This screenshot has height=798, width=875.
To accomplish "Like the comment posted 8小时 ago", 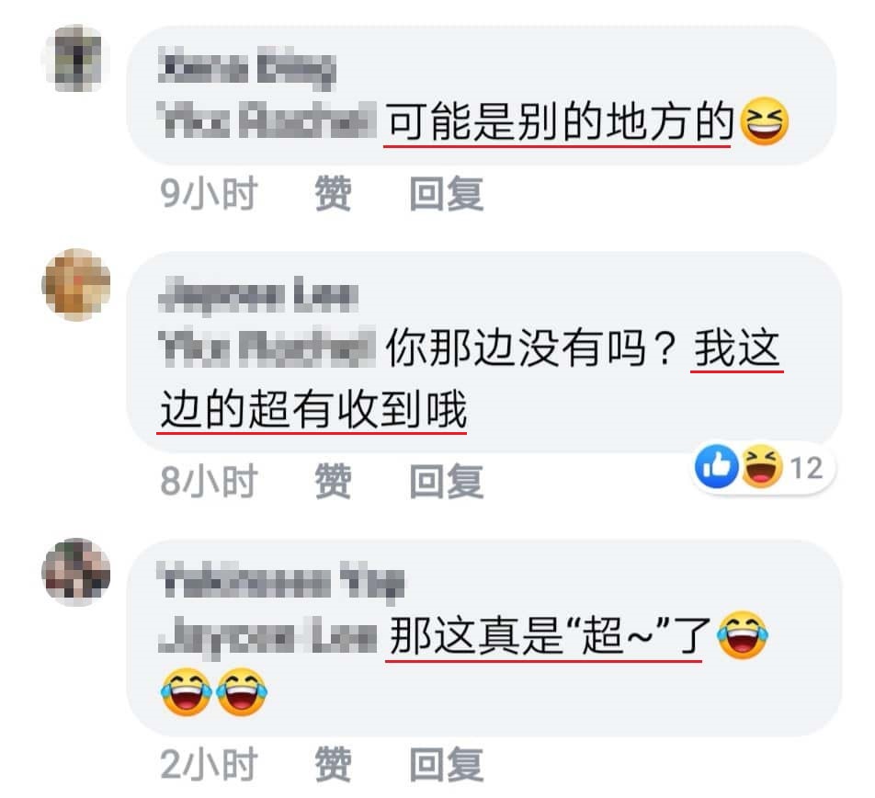I will coord(333,481).
